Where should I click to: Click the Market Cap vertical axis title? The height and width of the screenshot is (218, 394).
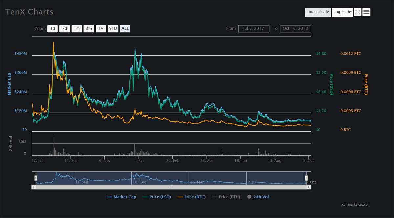(9, 84)
